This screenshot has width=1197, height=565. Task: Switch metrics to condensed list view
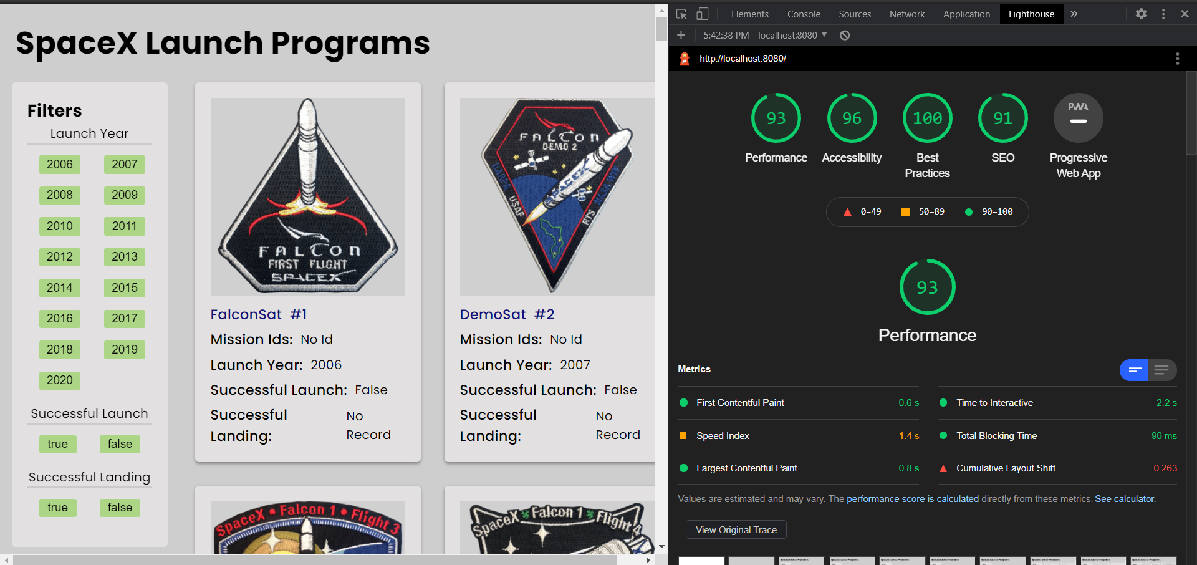[1162, 370]
